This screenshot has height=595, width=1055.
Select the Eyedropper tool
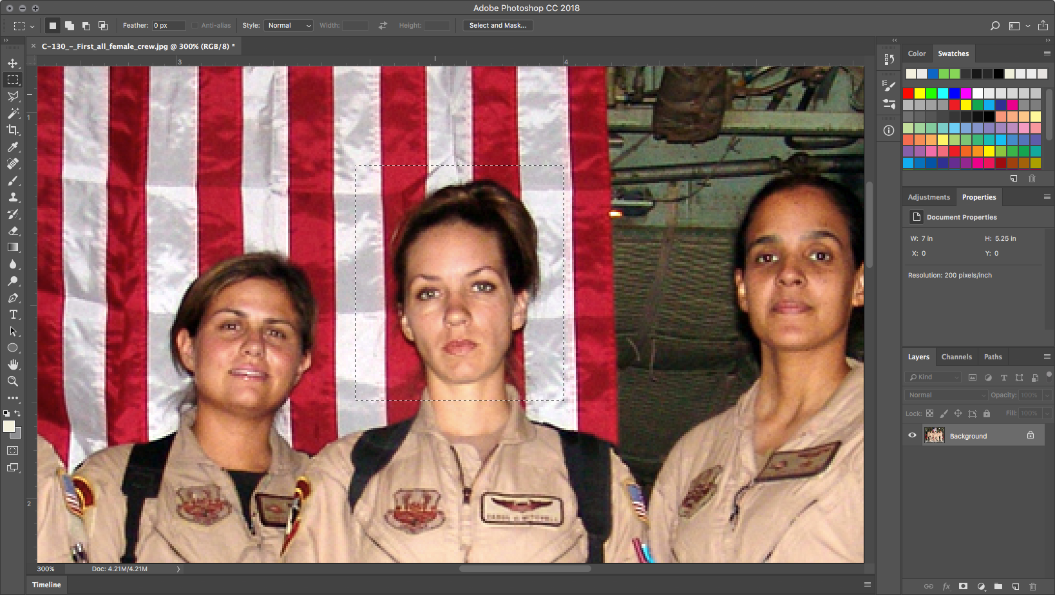coord(13,147)
